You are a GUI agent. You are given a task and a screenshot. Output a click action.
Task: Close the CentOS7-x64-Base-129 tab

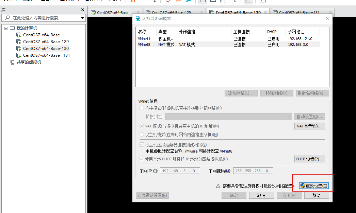[201, 12]
